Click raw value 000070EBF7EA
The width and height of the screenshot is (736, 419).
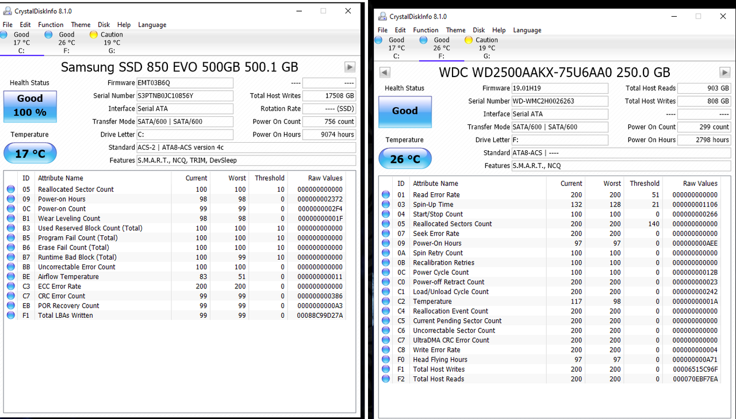coord(695,379)
